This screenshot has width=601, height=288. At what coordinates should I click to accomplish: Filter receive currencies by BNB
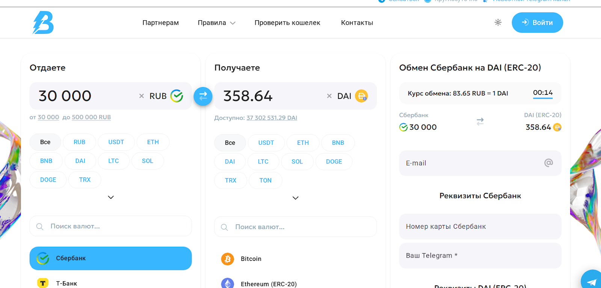tap(338, 143)
